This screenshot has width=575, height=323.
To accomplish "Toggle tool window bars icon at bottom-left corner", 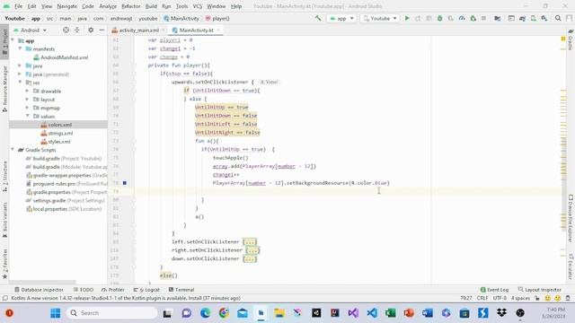I will coord(4,298).
